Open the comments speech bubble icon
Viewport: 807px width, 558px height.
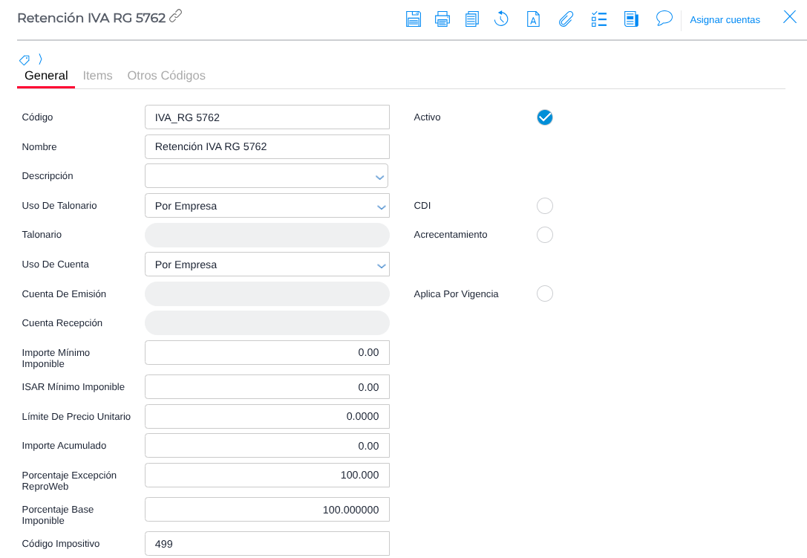tap(664, 19)
